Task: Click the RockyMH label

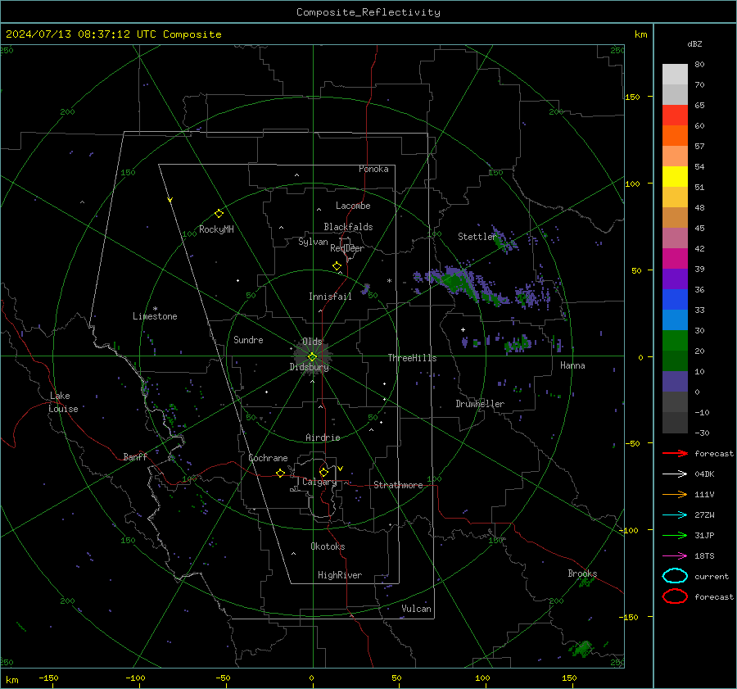Action: coord(216,229)
